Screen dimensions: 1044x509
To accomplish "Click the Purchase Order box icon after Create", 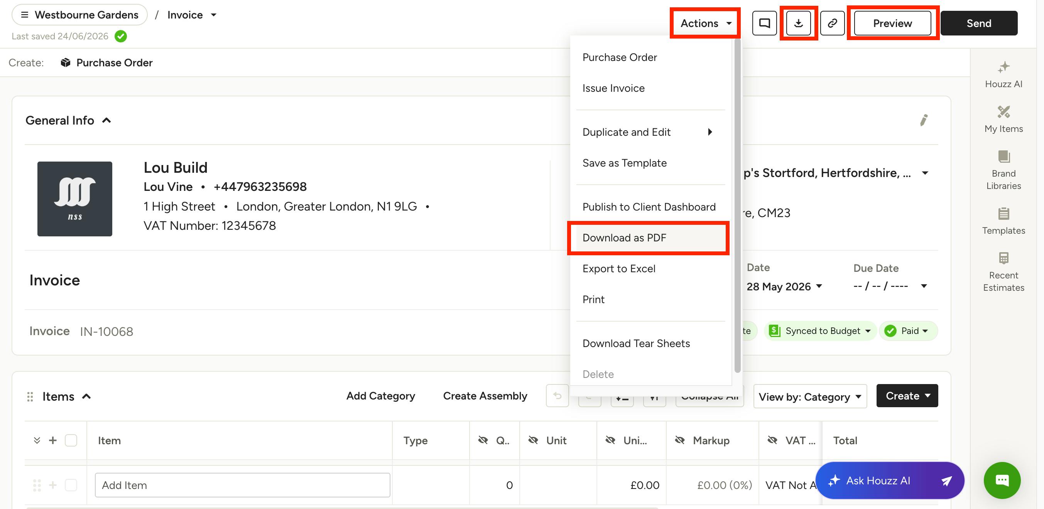I will [65, 63].
